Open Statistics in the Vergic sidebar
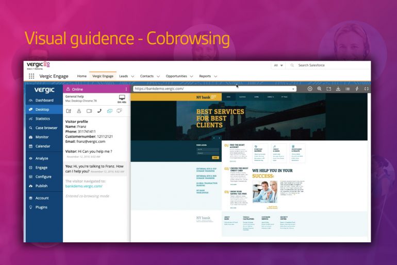Image resolution: width=397 pixels, height=265 pixels. pyautogui.click(x=42, y=119)
